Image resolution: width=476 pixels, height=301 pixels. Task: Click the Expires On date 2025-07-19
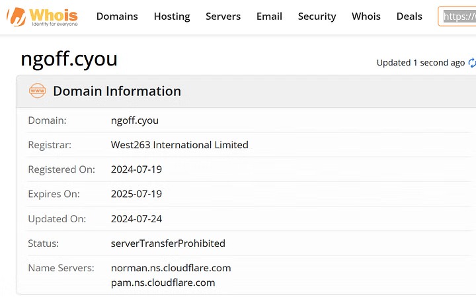136,194
